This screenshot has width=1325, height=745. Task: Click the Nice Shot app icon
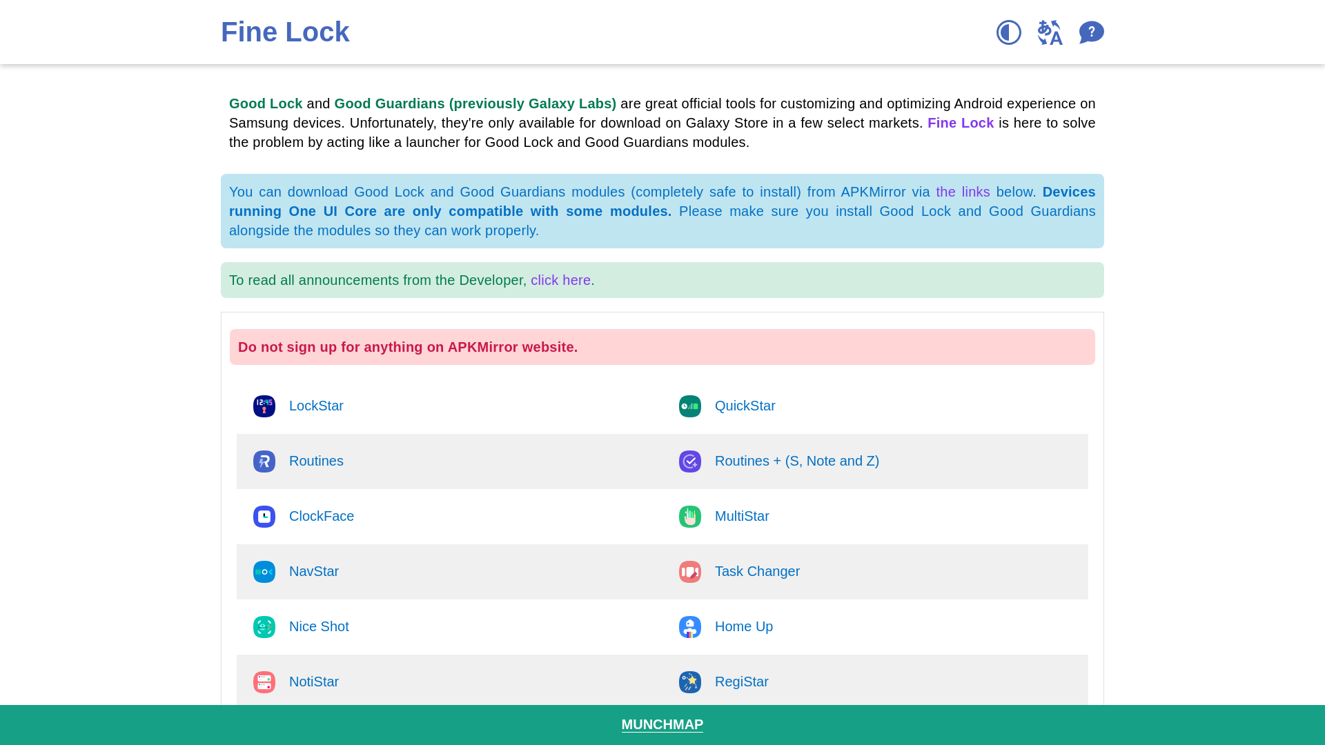(264, 627)
